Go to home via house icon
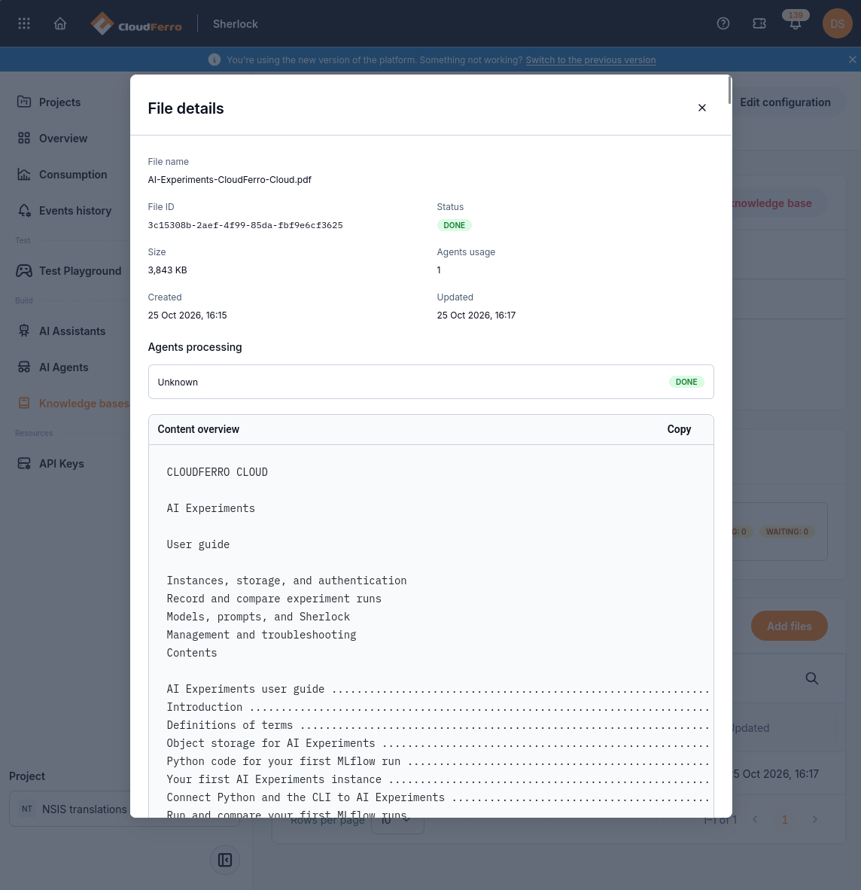This screenshot has height=890, width=861. click(x=60, y=23)
